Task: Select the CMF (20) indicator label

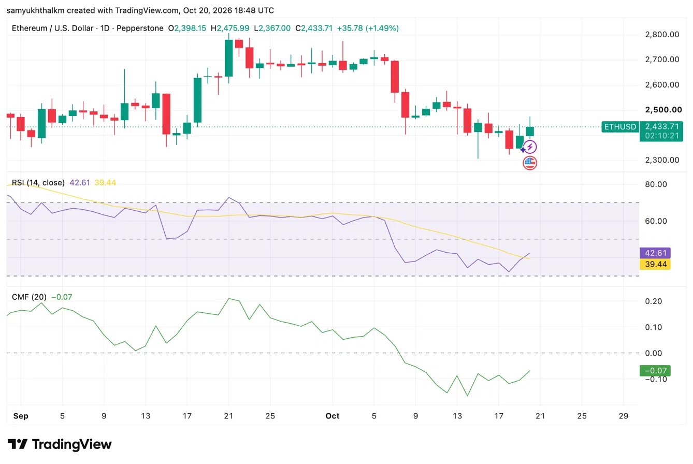Action: click(x=30, y=297)
